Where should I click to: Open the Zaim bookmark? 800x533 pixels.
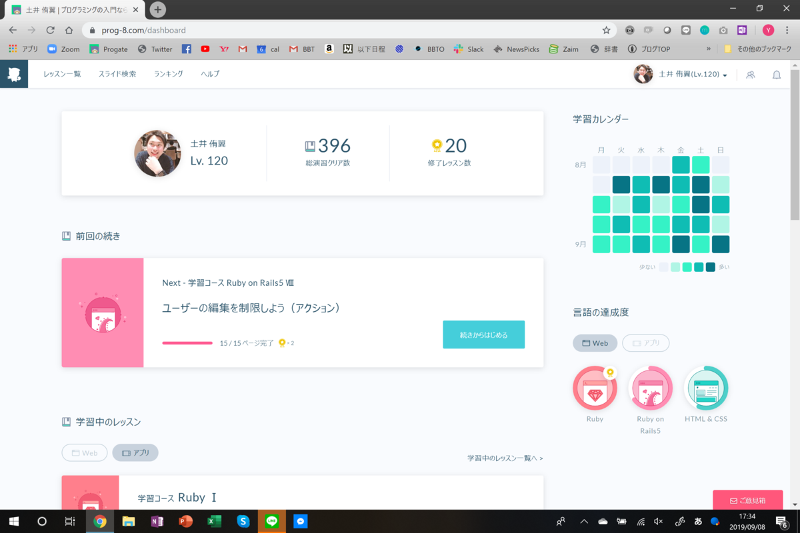[x=563, y=49]
